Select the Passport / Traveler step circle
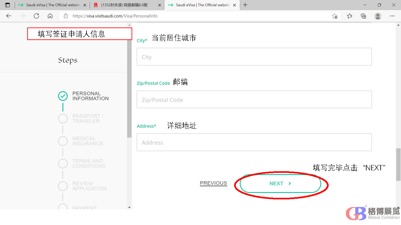Image resolution: width=401 pixels, height=225 pixels. point(63,118)
